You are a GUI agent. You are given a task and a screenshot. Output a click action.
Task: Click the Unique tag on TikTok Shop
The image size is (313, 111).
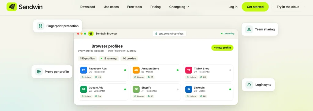click(x=191, y=77)
